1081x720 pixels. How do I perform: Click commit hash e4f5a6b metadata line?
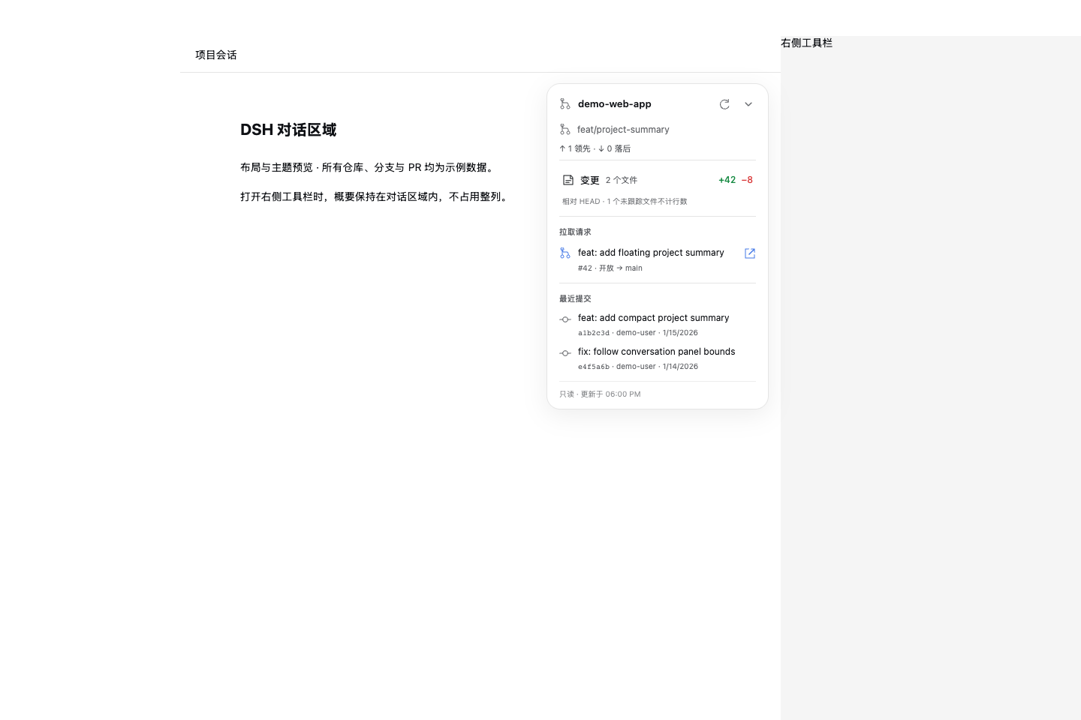[637, 367]
